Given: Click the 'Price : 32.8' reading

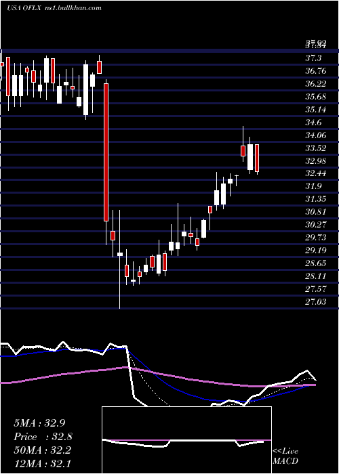Looking at the screenshot, I should click(43, 437).
